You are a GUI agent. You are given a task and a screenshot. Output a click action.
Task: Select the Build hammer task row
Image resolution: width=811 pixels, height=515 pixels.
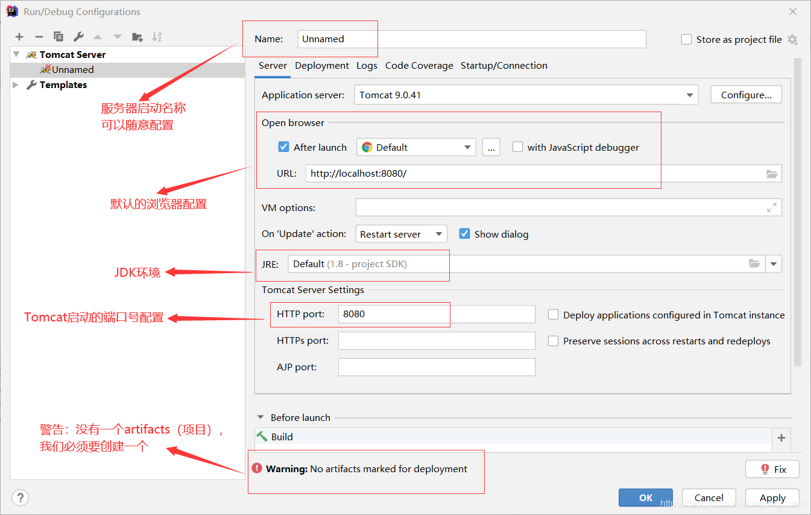point(513,437)
